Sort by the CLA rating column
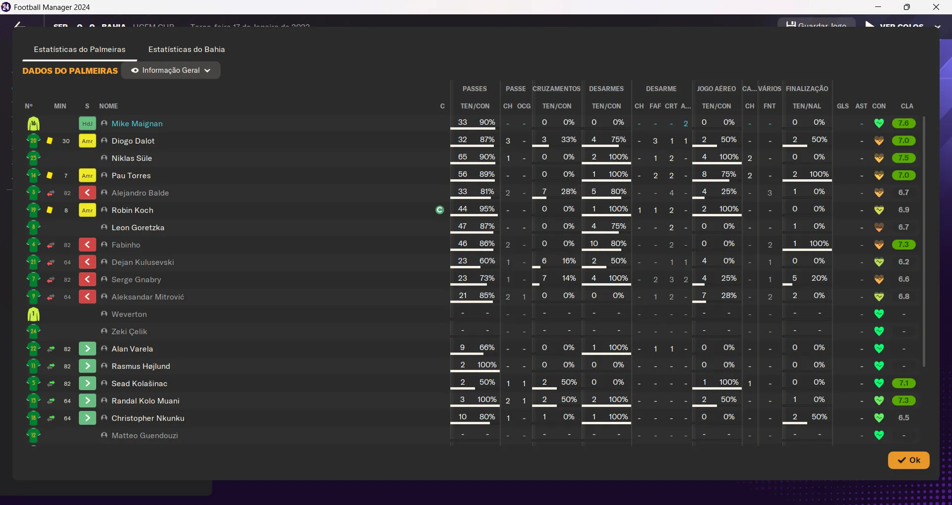The image size is (952, 505). pyautogui.click(x=907, y=106)
